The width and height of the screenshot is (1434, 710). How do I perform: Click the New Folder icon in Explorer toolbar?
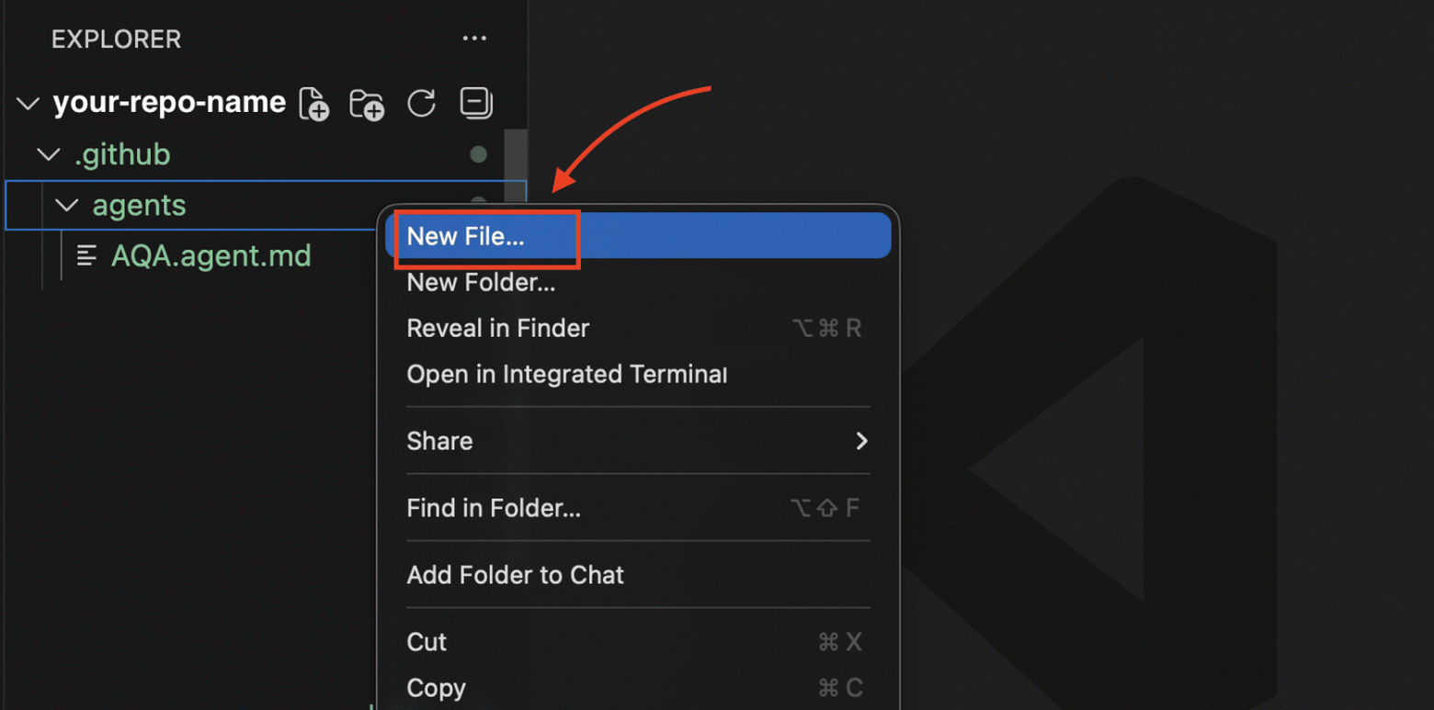367,103
